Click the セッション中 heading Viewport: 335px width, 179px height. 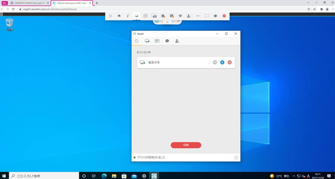coord(144,52)
